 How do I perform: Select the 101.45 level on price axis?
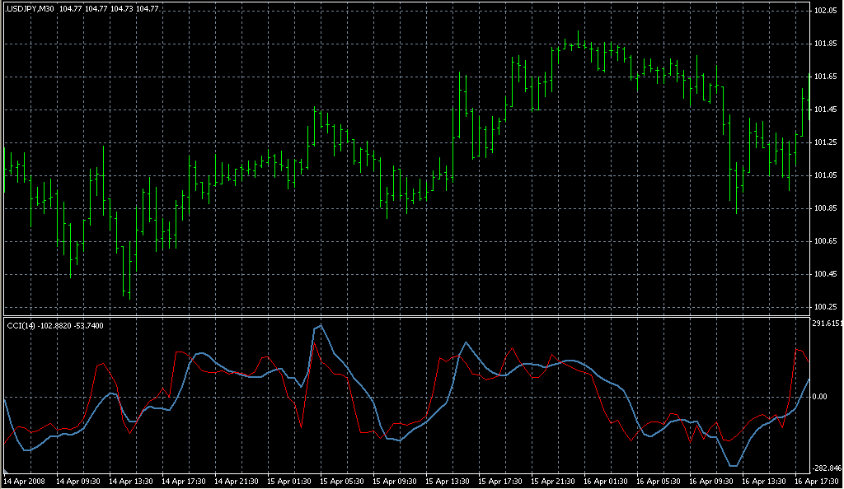[x=826, y=109]
